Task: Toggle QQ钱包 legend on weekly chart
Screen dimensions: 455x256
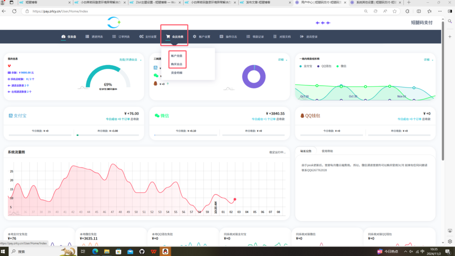Action: pos(324,66)
